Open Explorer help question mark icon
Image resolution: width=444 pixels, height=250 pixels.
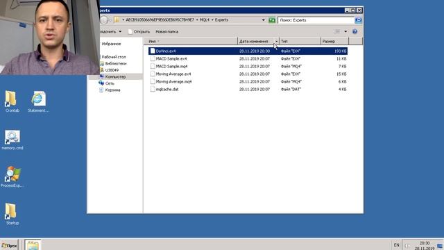[x=355, y=31]
